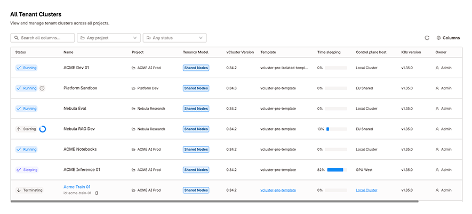The height and width of the screenshot is (214, 472).
Task: Click the loading spinner on Nebula RAG Dev
Action: 43,129
